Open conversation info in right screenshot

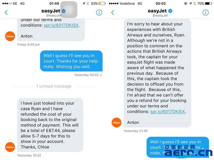click(205, 12)
